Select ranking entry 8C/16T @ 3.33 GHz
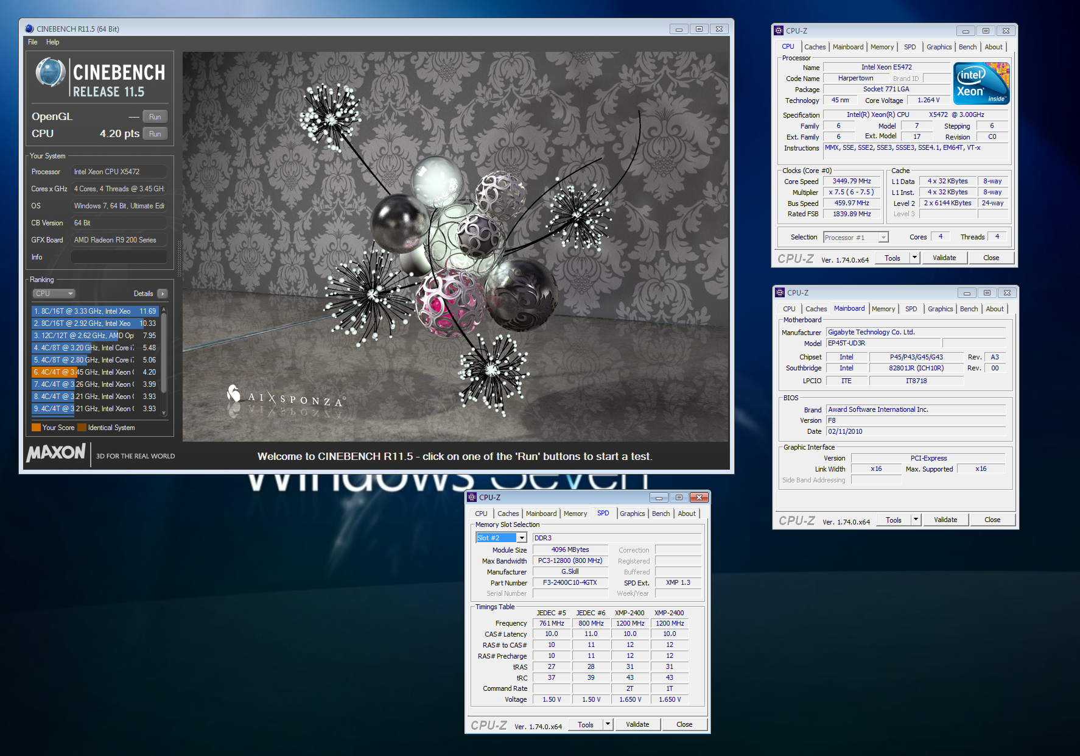 (95, 311)
